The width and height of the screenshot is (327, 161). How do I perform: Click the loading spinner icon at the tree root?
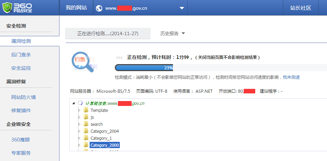[x=80, y=103]
